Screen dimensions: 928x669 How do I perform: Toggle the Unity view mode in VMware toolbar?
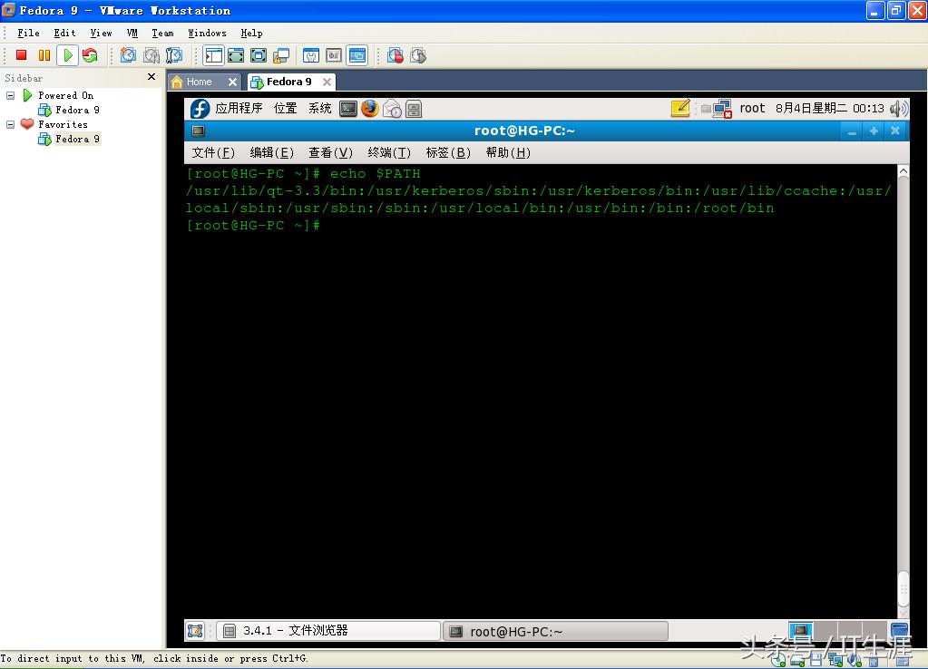281,55
